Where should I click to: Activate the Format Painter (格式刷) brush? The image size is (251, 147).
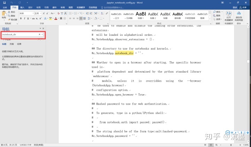point(13,19)
